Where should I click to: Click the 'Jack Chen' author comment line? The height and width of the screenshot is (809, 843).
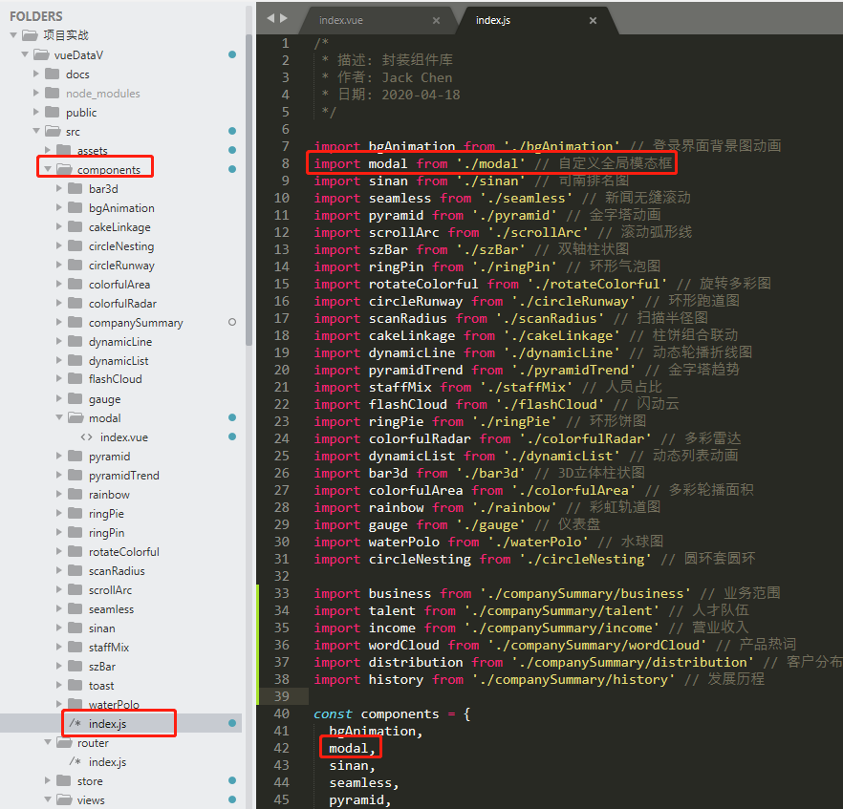tap(387, 77)
